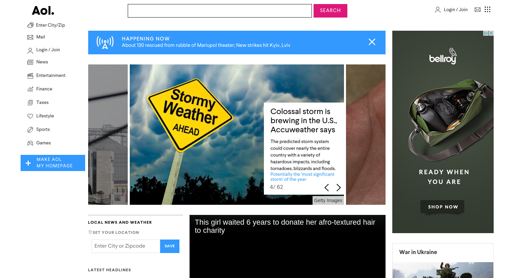Click the envelope mail icon in header
This screenshot has height=278, width=519.
pos(477,10)
